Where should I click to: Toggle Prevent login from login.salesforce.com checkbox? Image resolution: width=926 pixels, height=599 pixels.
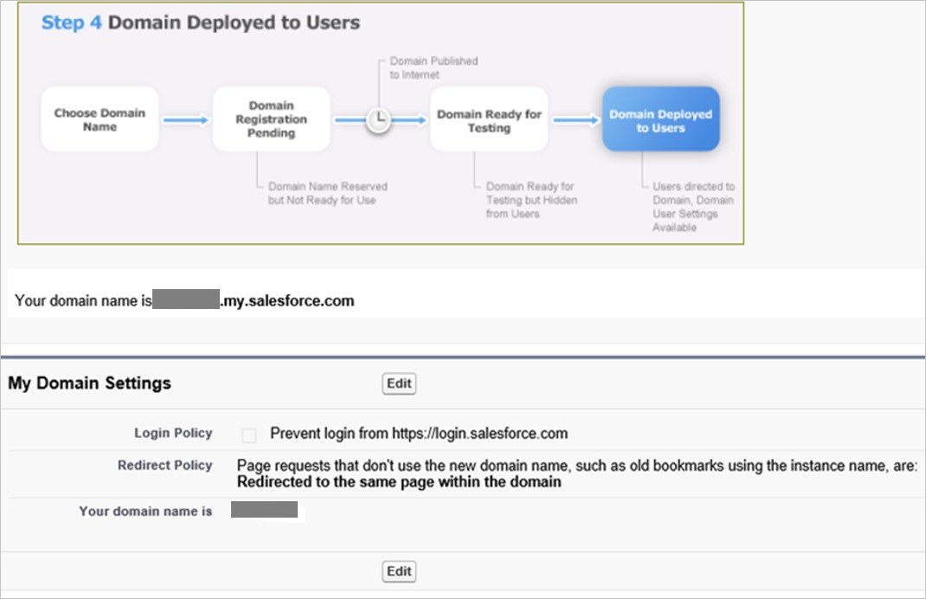coord(249,435)
